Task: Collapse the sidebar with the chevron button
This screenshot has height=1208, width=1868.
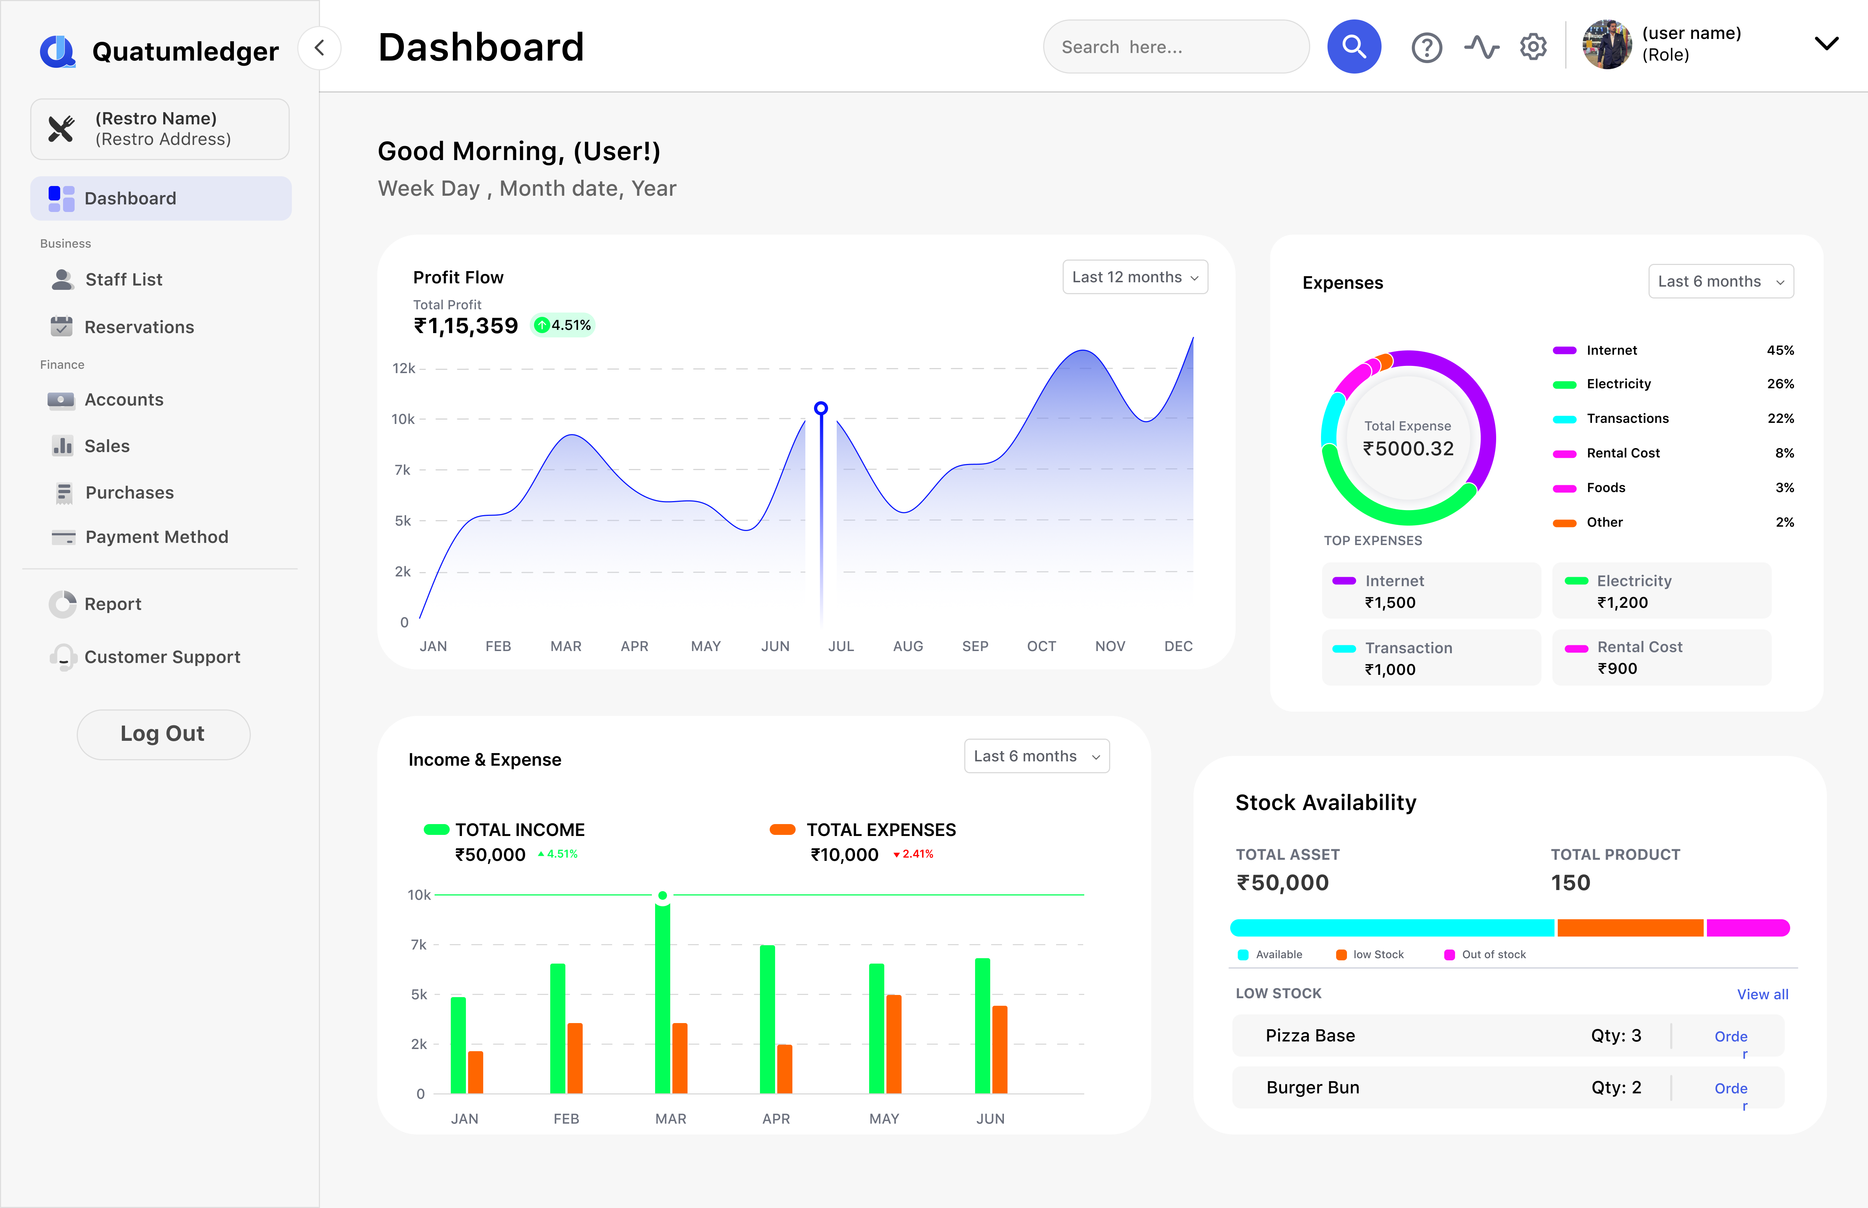Action: click(x=320, y=48)
